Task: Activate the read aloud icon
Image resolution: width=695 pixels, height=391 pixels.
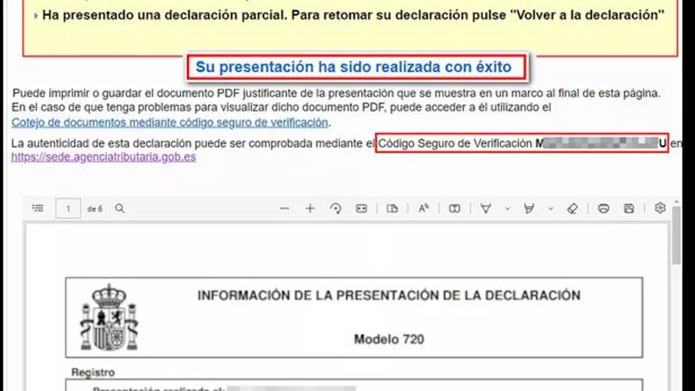Action: point(423,209)
